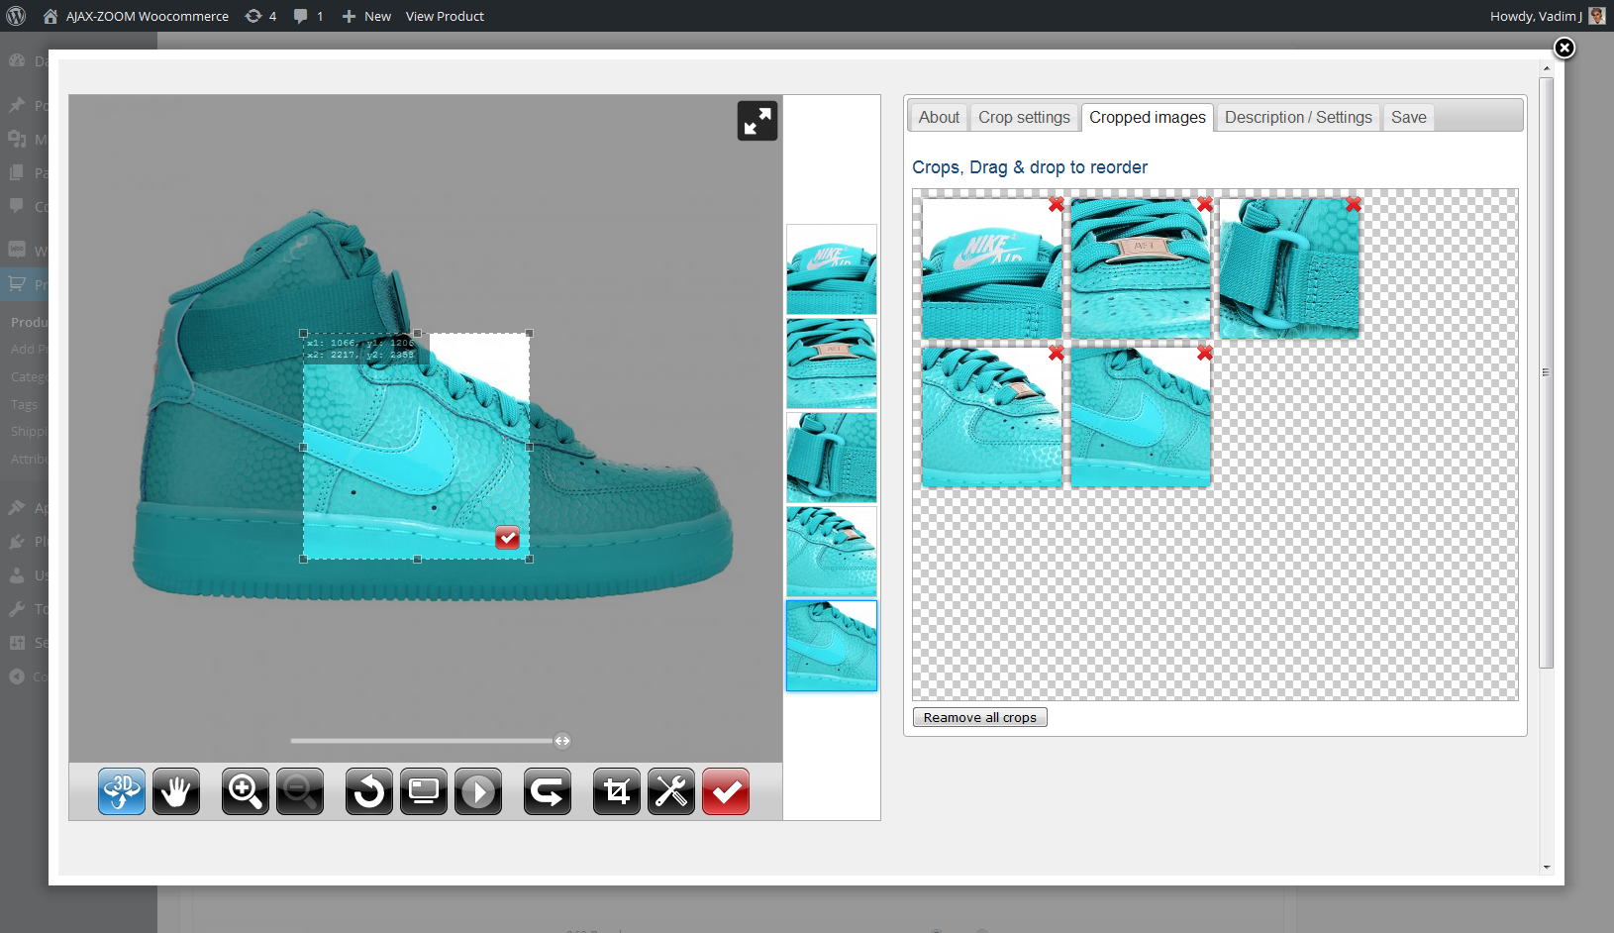The height and width of the screenshot is (933, 1614).
Task: Delete the laces toe-box crop
Action: (1057, 353)
